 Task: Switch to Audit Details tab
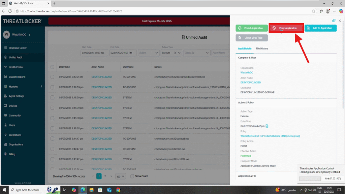click(245, 48)
